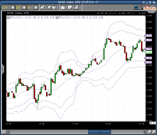Click the 19:00 time axis label
This screenshot has height=135, width=157.
108,124
